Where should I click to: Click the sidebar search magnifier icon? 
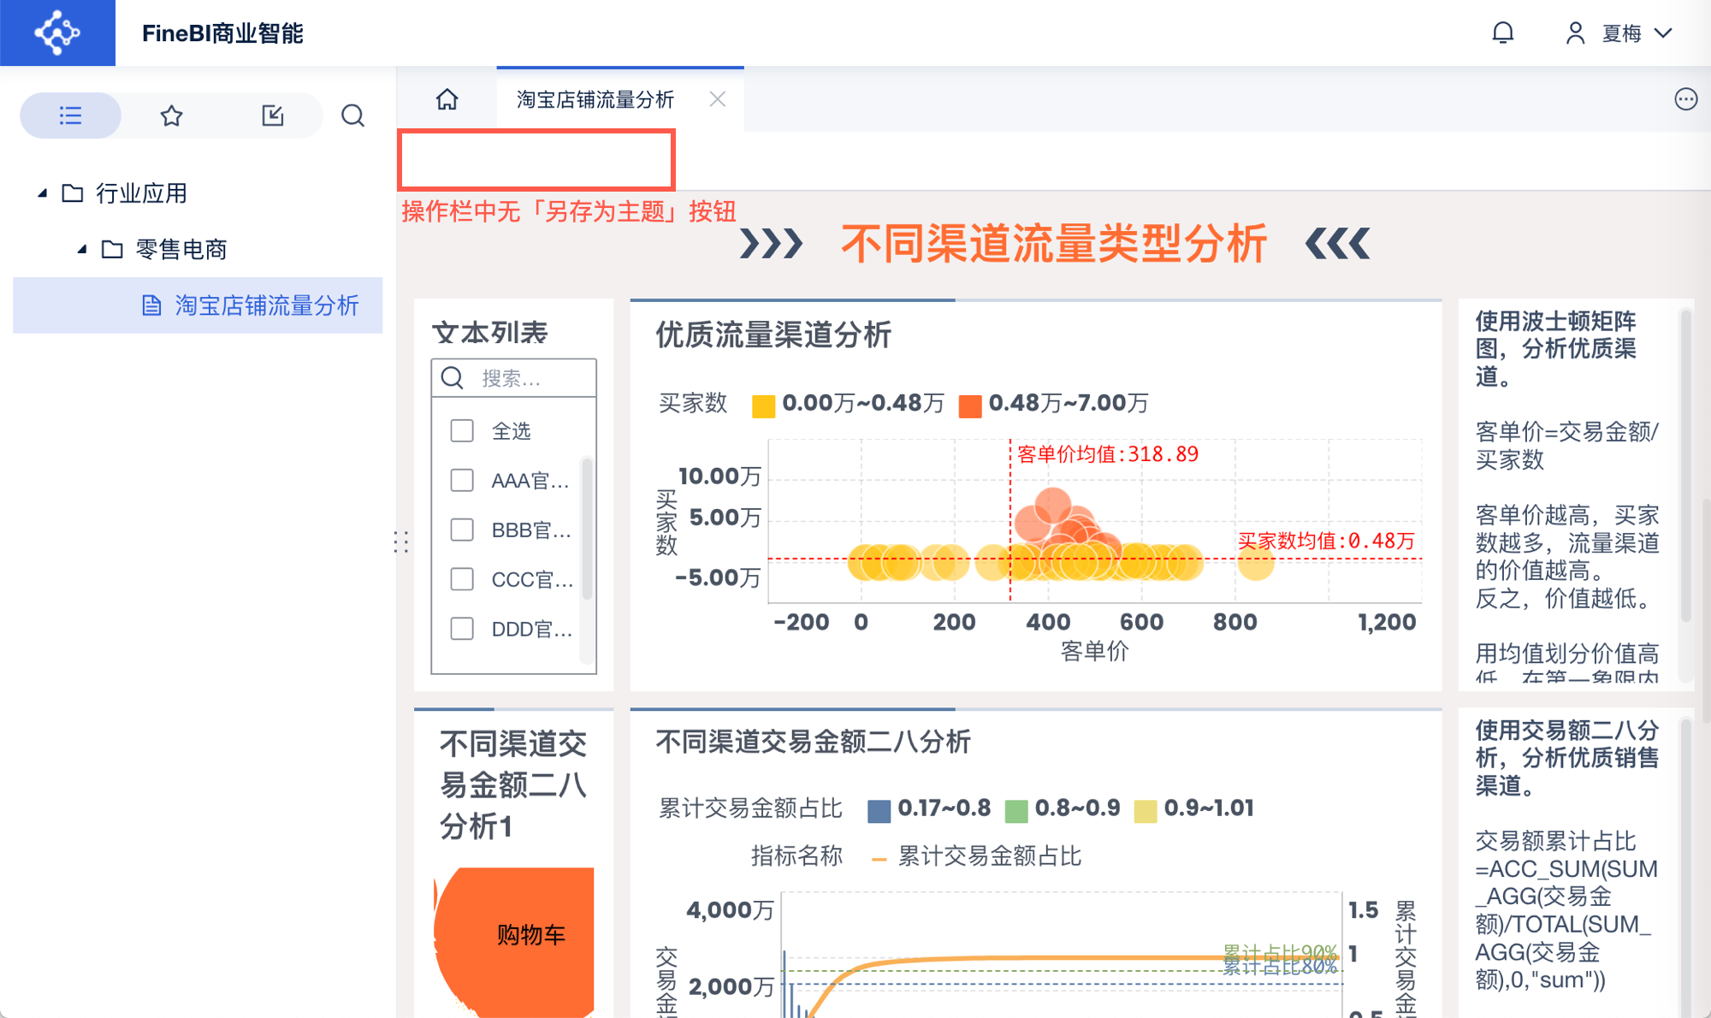click(x=352, y=115)
